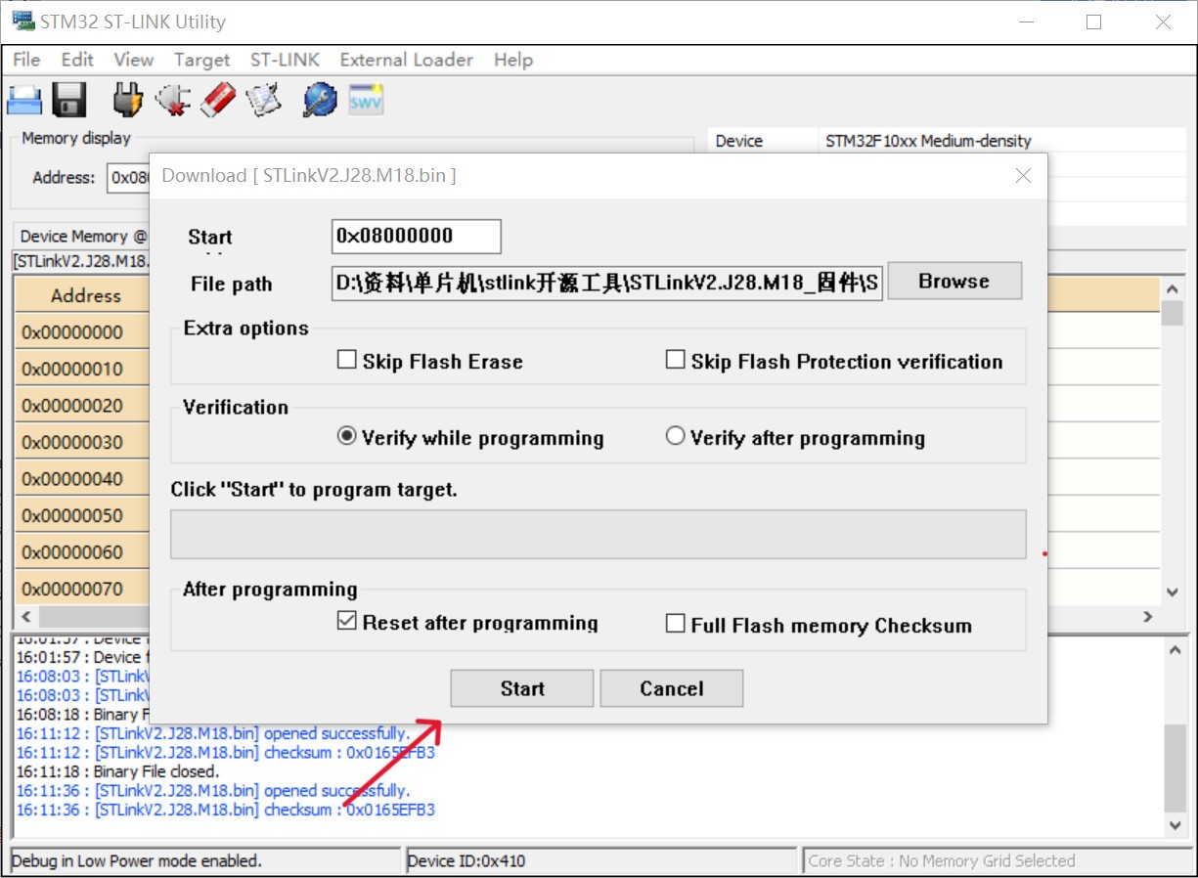Click the Memory display Address field

pos(129,177)
